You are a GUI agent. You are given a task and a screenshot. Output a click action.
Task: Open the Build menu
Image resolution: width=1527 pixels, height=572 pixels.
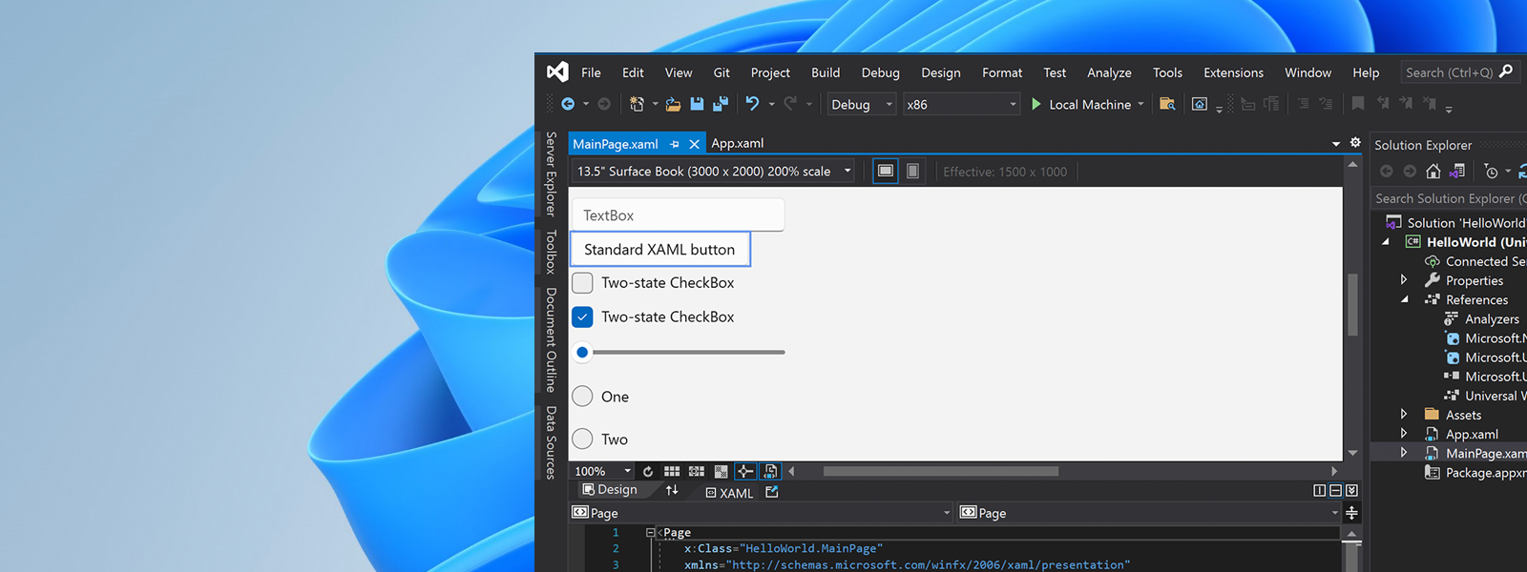[825, 72]
